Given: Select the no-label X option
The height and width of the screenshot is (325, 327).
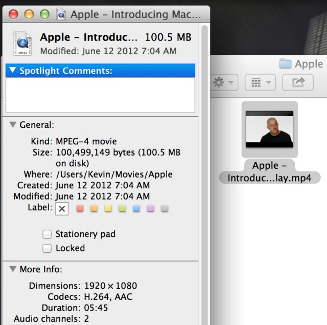Looking at the screenshot, I should click(x=62, y=209).
